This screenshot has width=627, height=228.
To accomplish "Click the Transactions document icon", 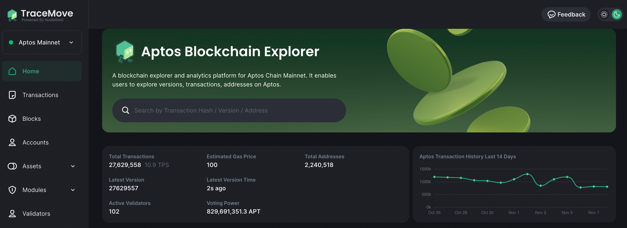I will click(x=12, y=95).
